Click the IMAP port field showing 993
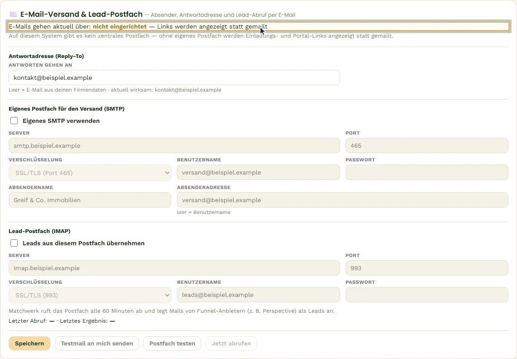 tap(427, 268)
